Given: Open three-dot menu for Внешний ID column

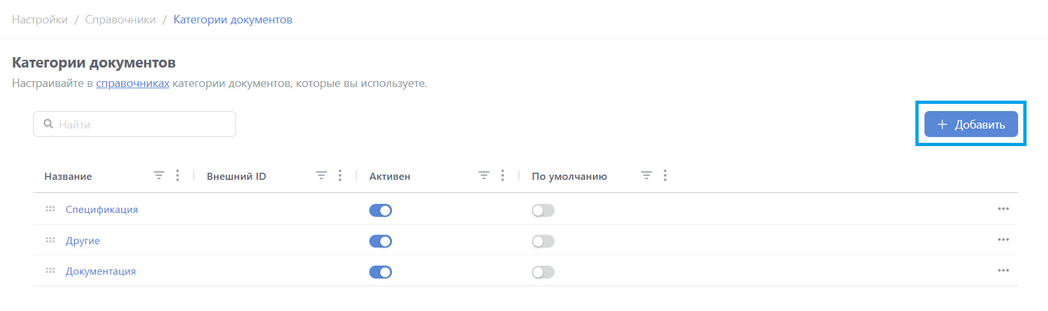Looking at the screenshot, I should (x=340, y=176).
